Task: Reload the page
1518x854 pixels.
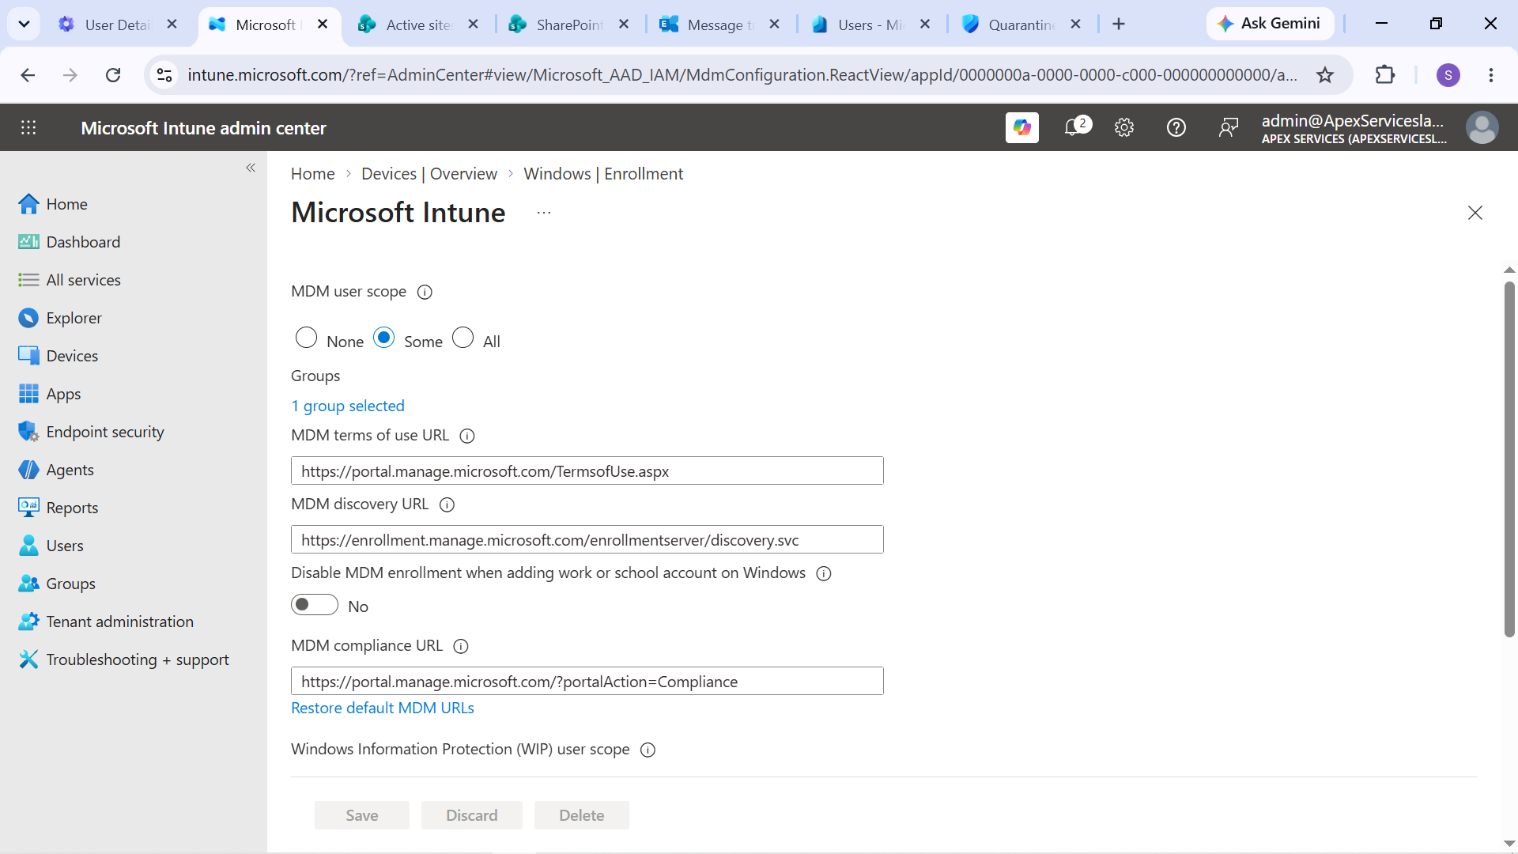Action: coord(113,75)
